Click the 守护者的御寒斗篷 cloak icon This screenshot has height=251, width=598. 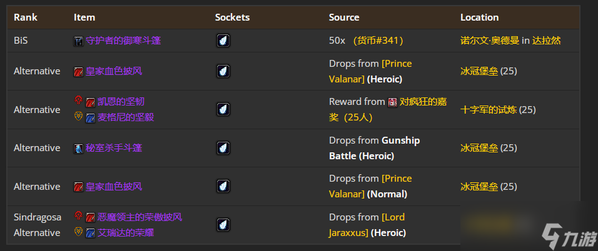click(79, 41)
